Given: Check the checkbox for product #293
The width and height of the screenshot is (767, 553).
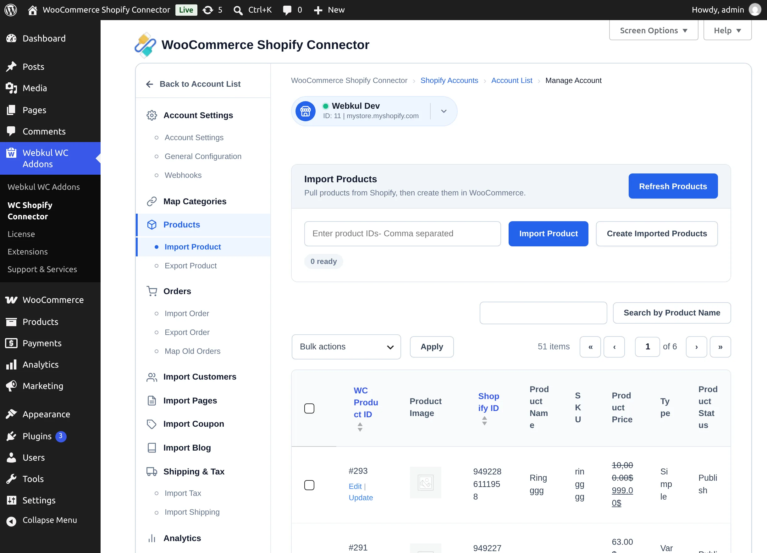Looking at the screenshot, I should (x=309, y=485).
